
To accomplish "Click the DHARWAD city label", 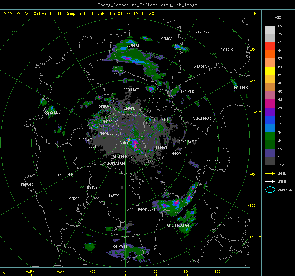I will pyautogui.click(x=85, y=140).
